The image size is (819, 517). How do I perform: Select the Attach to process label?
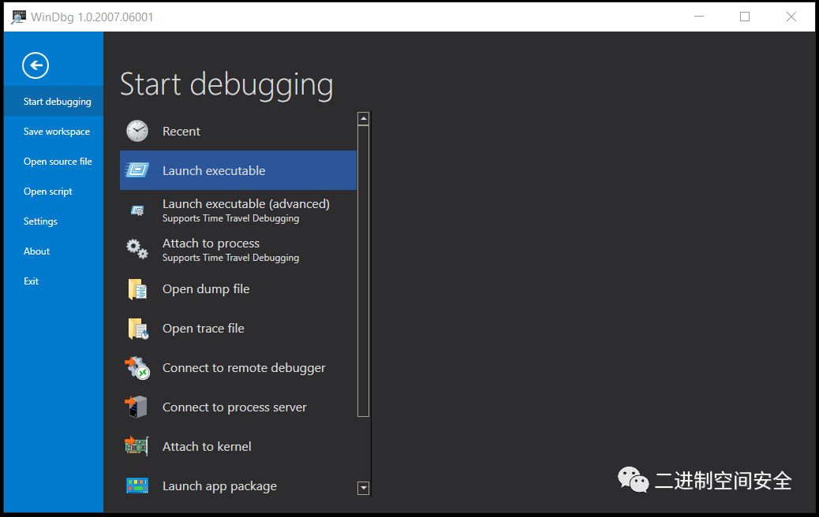[x=211, y=244]
